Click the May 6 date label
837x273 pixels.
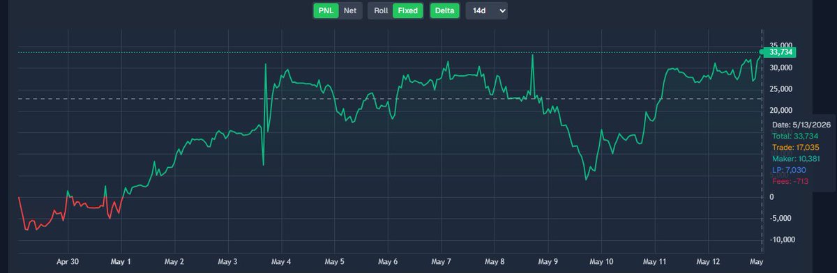click(x=387, y=262)
